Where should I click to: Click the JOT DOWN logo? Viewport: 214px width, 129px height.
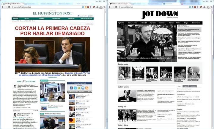pyautogui.click(x=160, y=15)
